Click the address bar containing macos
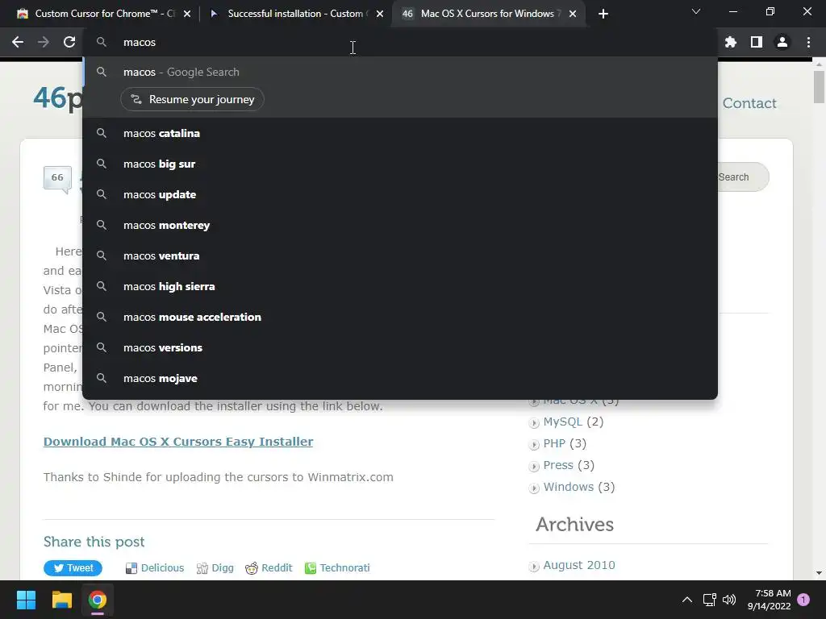This screenshot has height=619, width=826. [400, 42]
